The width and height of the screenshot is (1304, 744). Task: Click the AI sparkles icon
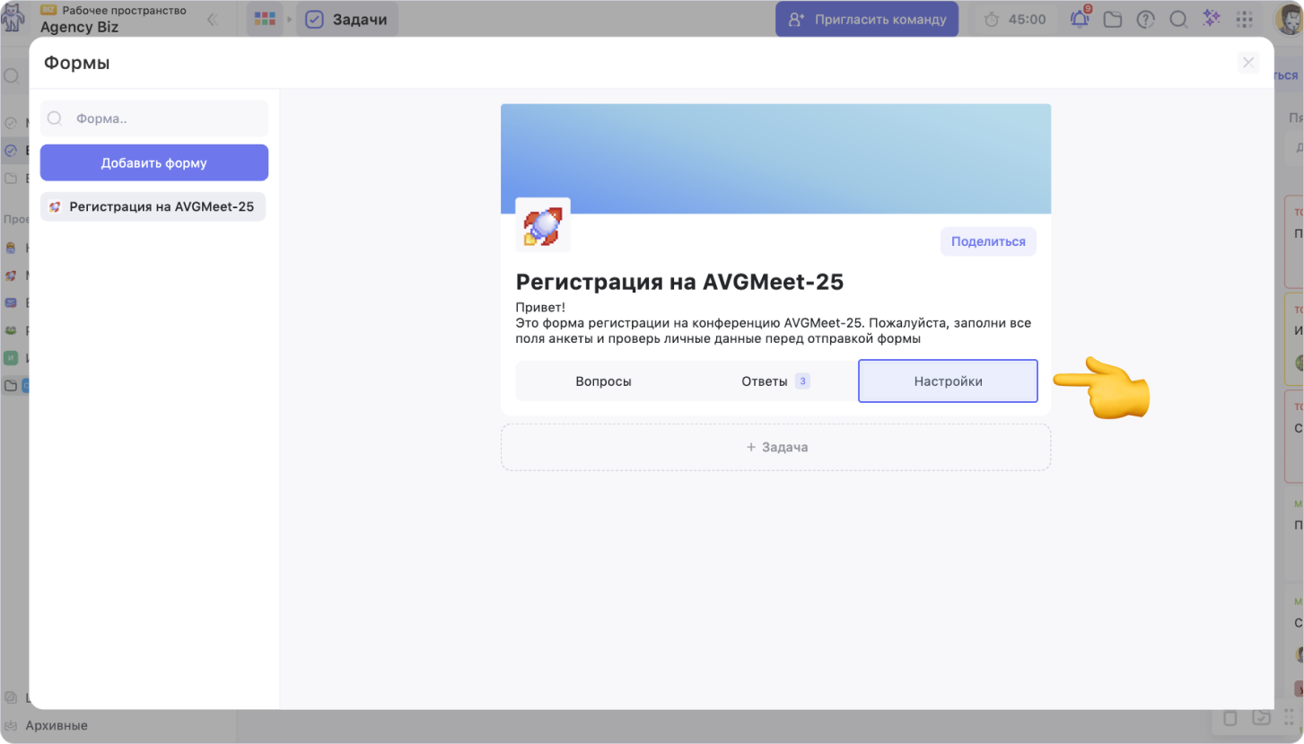[1212, 19]
